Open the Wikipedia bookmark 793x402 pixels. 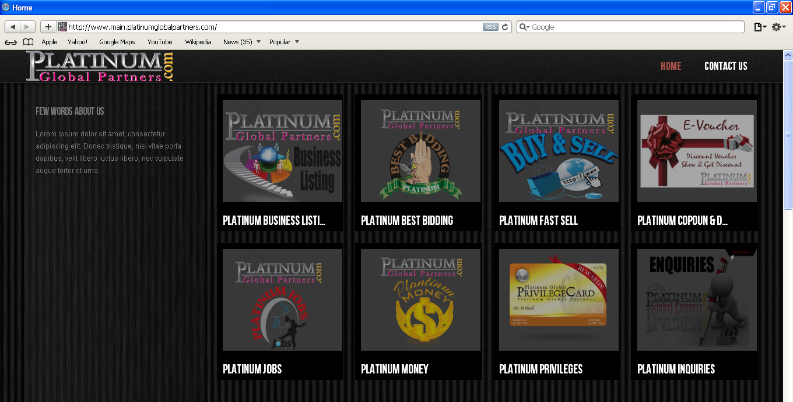tap(198, 42)
